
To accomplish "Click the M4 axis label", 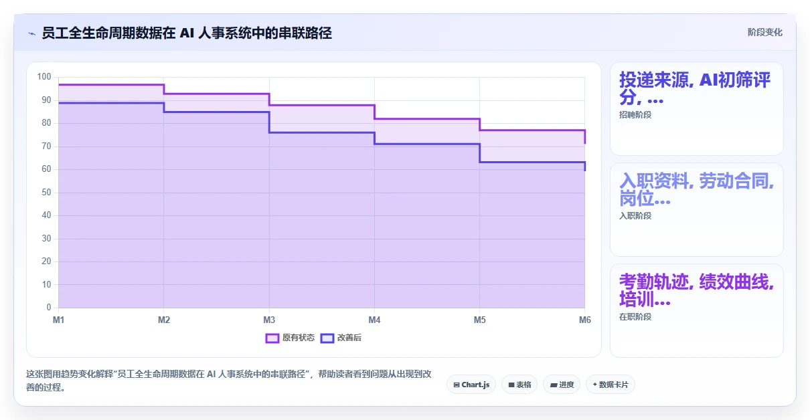I will coord(374,320).
